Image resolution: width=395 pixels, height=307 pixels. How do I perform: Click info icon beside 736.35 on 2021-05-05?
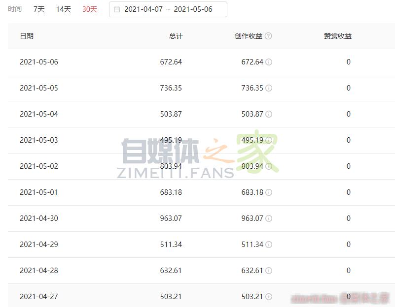[x=269, y=88]
